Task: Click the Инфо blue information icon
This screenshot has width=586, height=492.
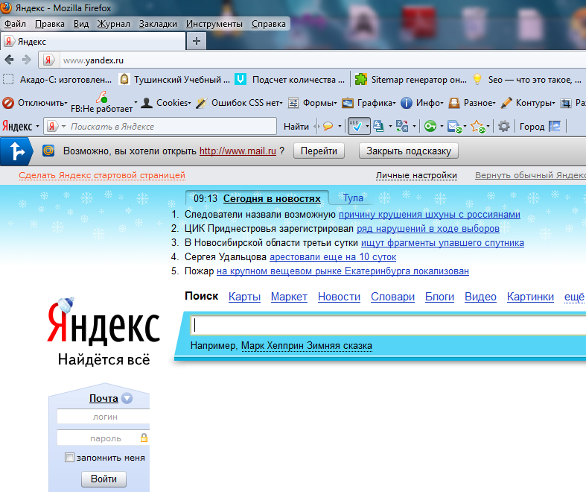Action: (407, 103)
